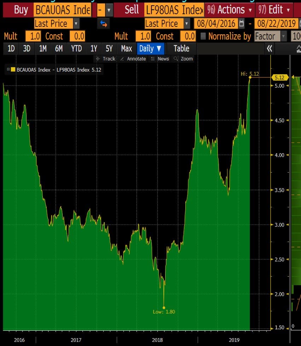Activate the Track crosshair tool
Viewport: 301px width, 346px height.
(x=105, y=59)
